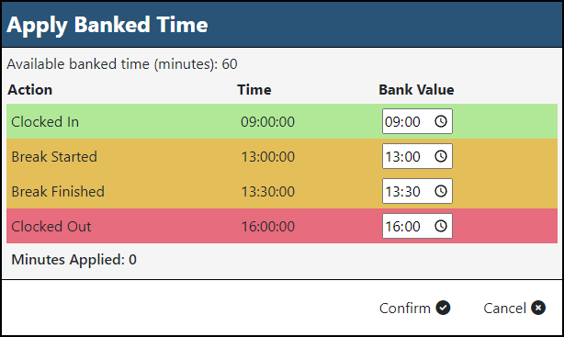Image resolution: width=564 pixels, height=337 pixels.
Task: Select the Break Started row label
Action: tap(54, 157)
